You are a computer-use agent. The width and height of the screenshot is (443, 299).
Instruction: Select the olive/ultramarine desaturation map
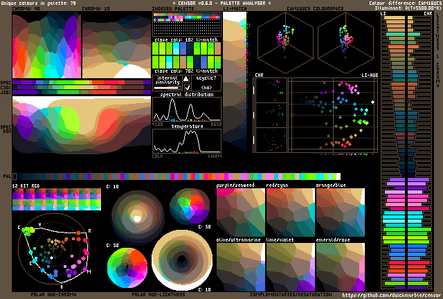[240, 267]
